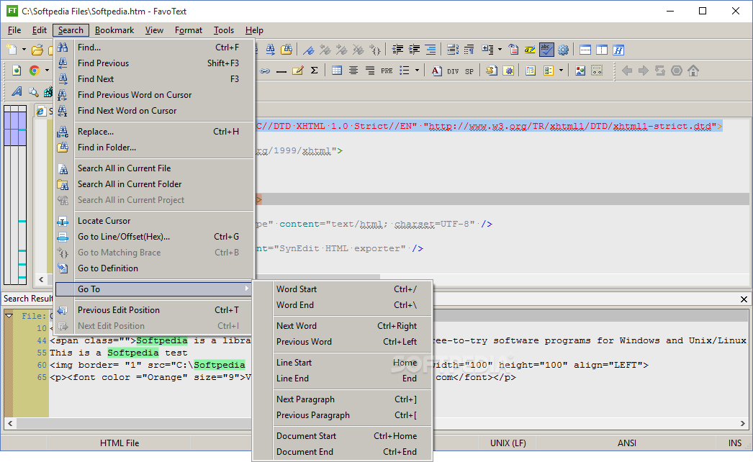
Task: Click the horizontal rule line icon
Action: [281, 71]
